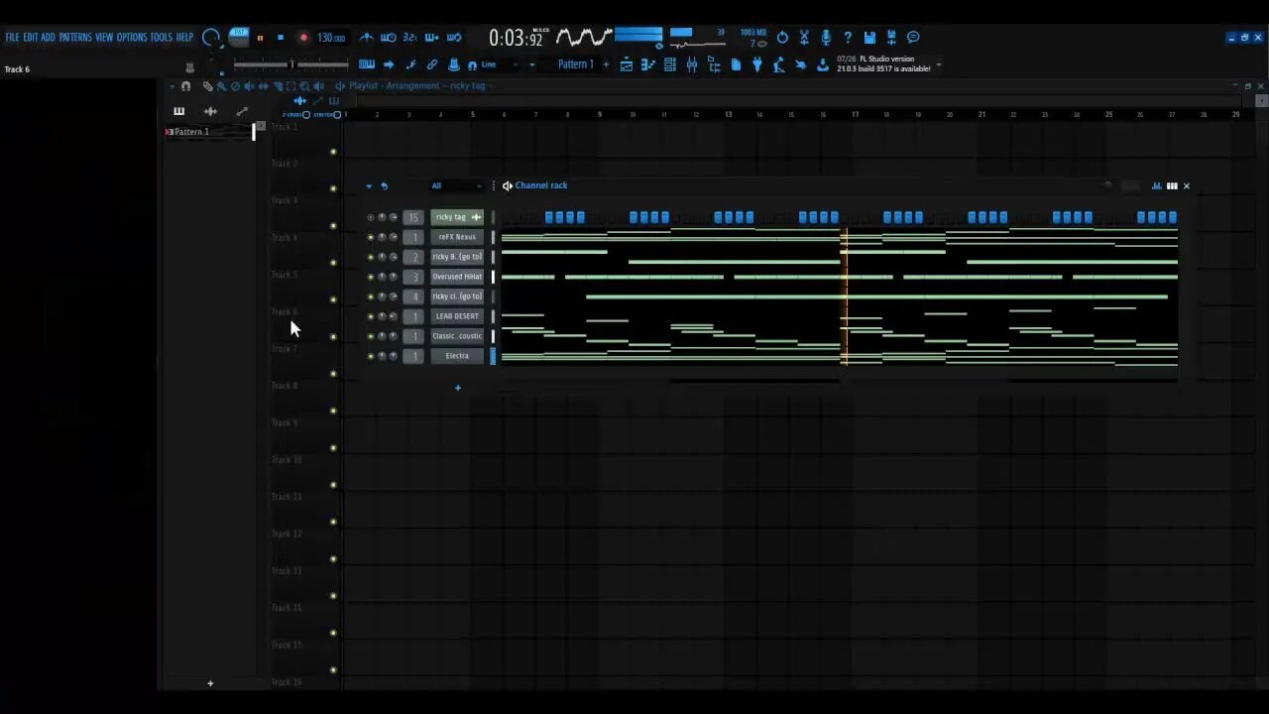Expand the news panel dropdown arrow
Viewport: 1269px width, 714px height.
pyautogui.click(x=939, y=65)
